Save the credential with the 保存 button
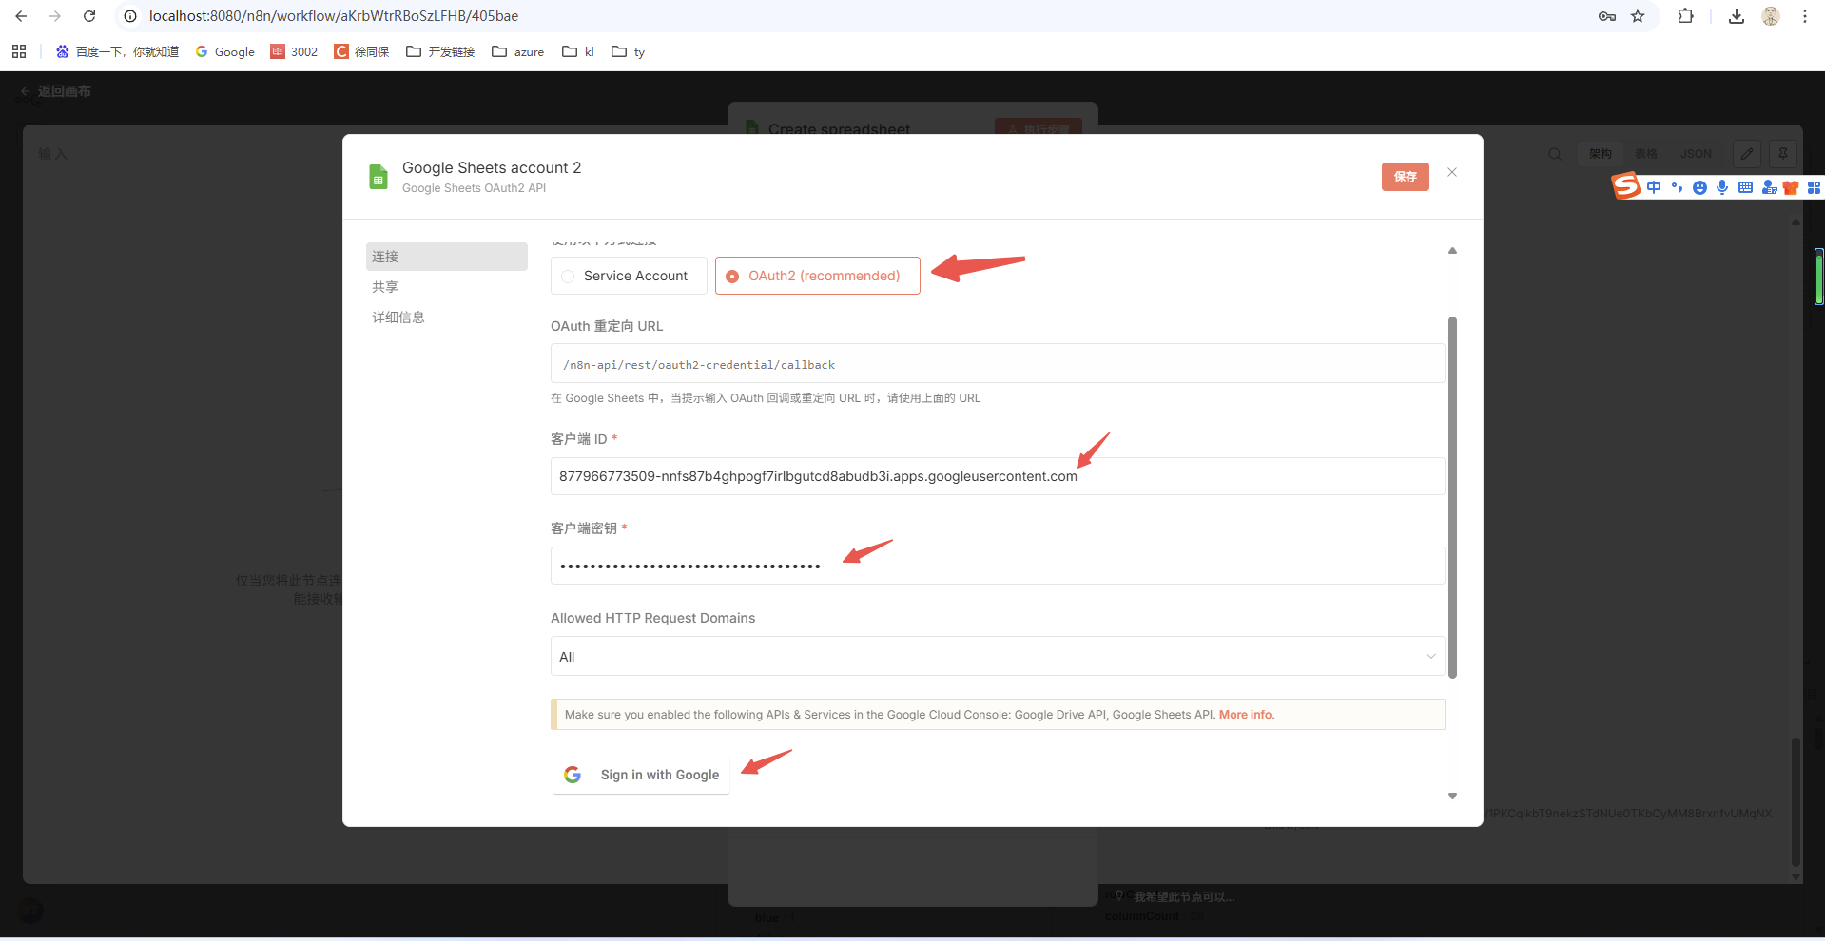 click(x=1405, y=177)
